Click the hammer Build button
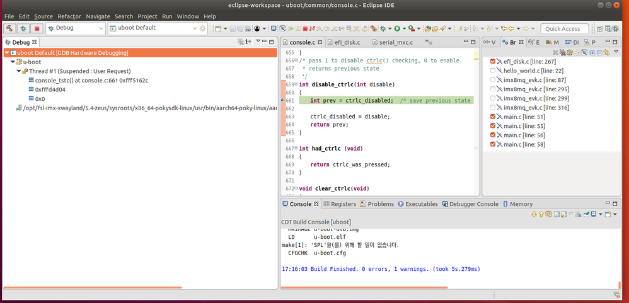Viewport: 629px width, 303px height. [x=10, y=28]
